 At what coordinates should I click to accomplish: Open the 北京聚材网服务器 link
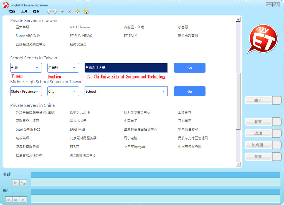(83, 138)
